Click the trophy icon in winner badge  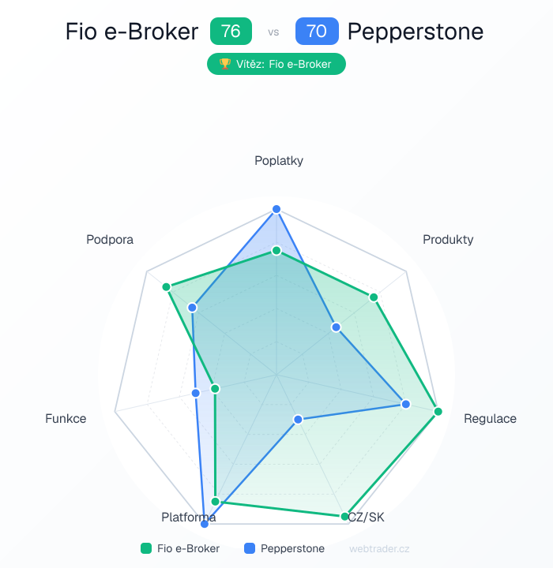pos(224,64)
